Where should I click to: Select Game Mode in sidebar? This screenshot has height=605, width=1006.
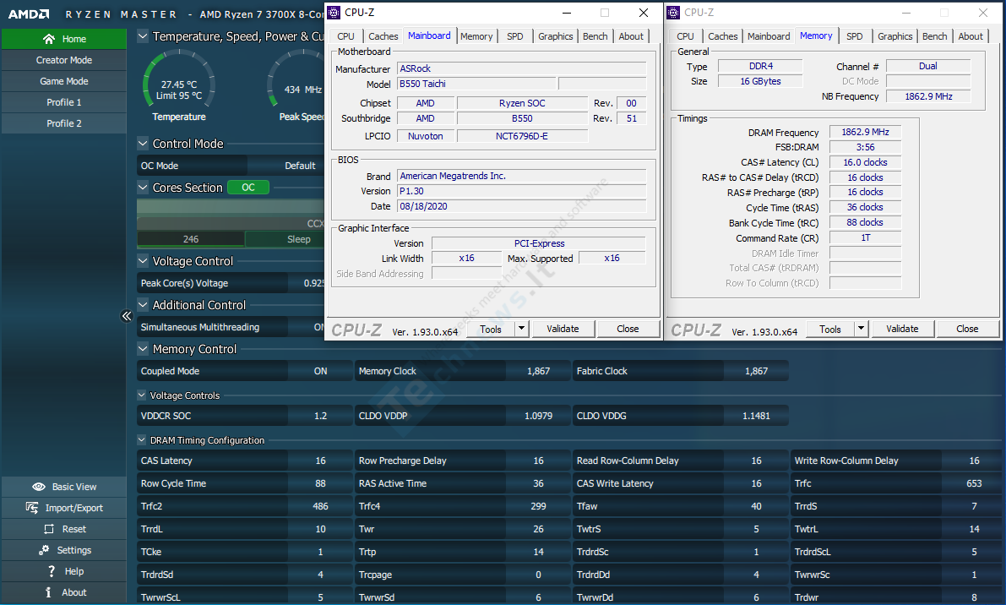64,81
